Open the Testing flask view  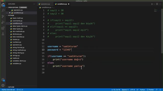click(x=3, y=34)
